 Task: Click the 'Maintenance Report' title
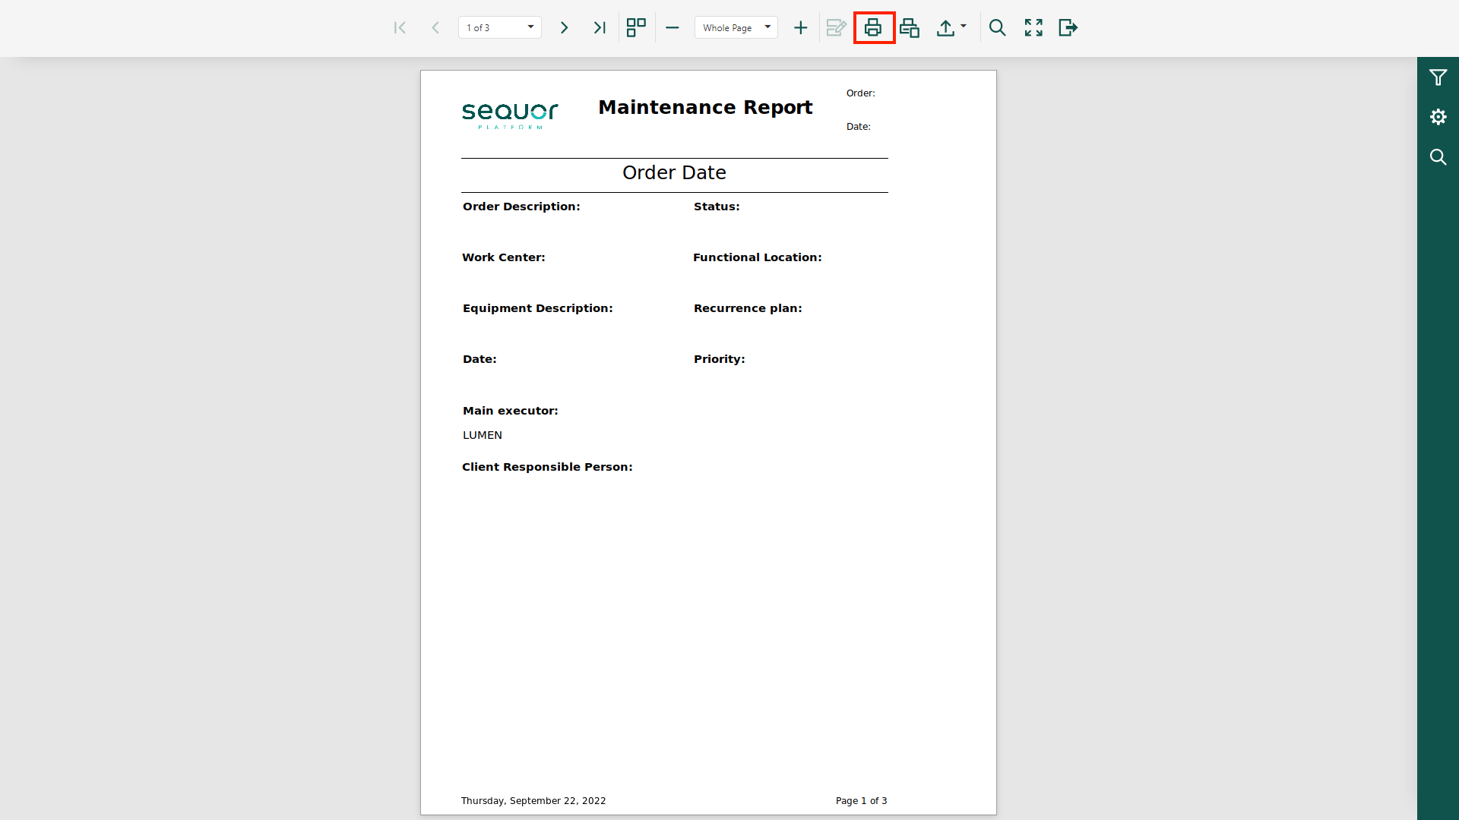[705, 107]
